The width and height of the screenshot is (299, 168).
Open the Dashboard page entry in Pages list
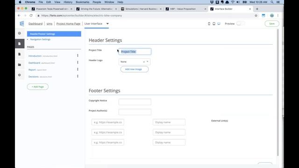(34, 63)
